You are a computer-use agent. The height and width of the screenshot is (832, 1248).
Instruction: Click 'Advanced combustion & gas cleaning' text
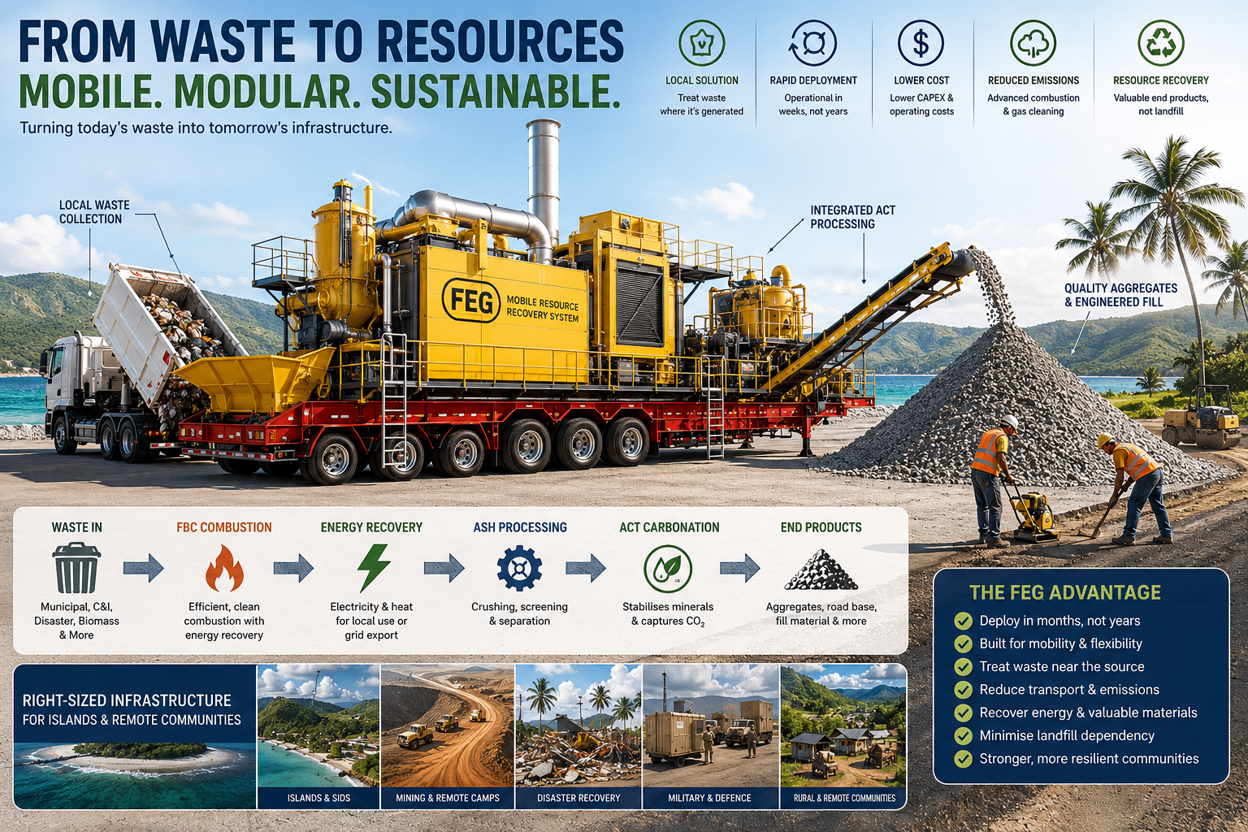point(1033,105)
